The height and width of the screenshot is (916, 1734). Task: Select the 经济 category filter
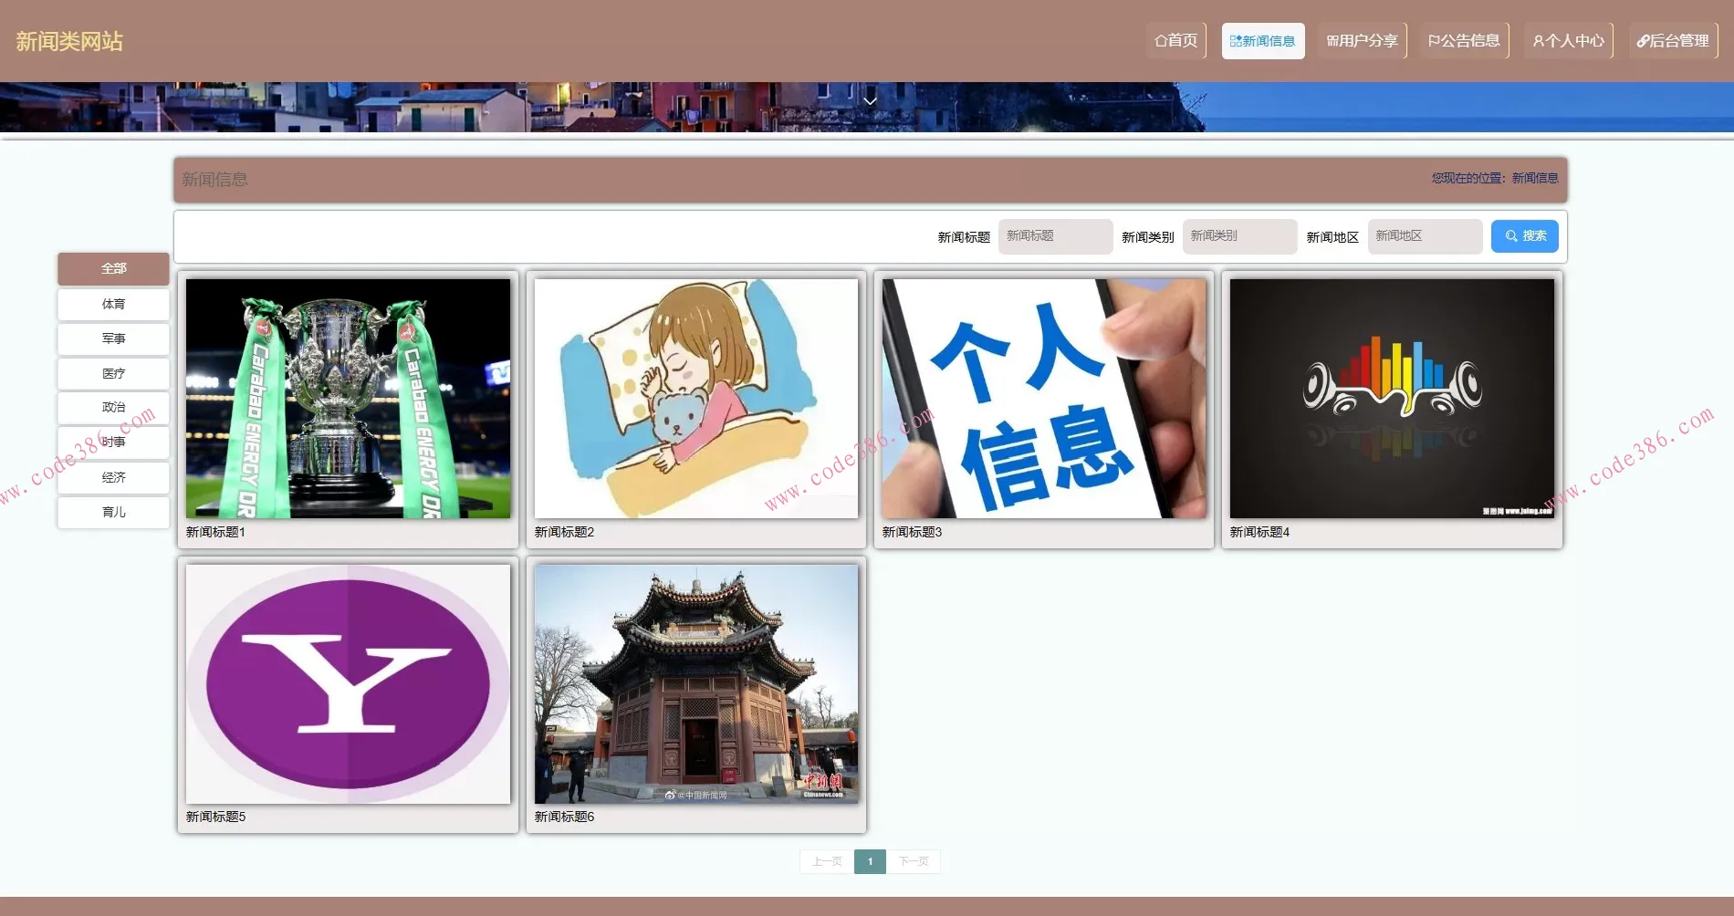(113, 477)
